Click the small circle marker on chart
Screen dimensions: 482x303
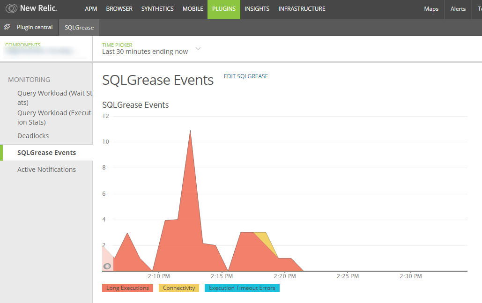pyautogui.click(x=107, y=266)
